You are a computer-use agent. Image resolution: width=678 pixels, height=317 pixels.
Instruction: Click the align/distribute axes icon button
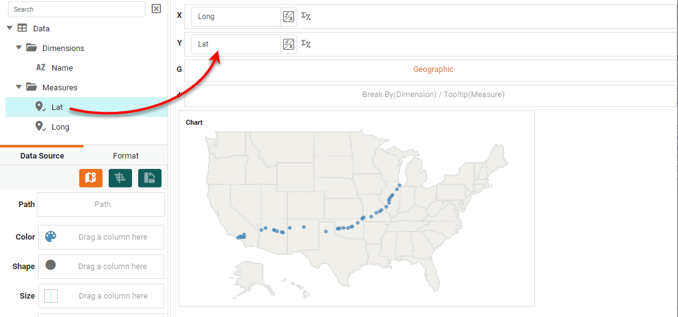coord(120,178)
